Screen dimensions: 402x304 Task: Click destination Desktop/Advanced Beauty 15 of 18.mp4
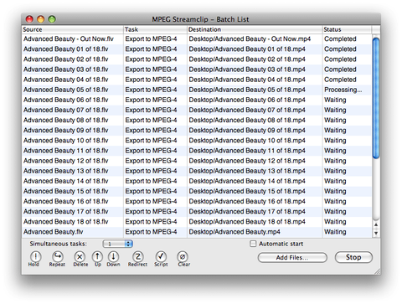[247, 191]
